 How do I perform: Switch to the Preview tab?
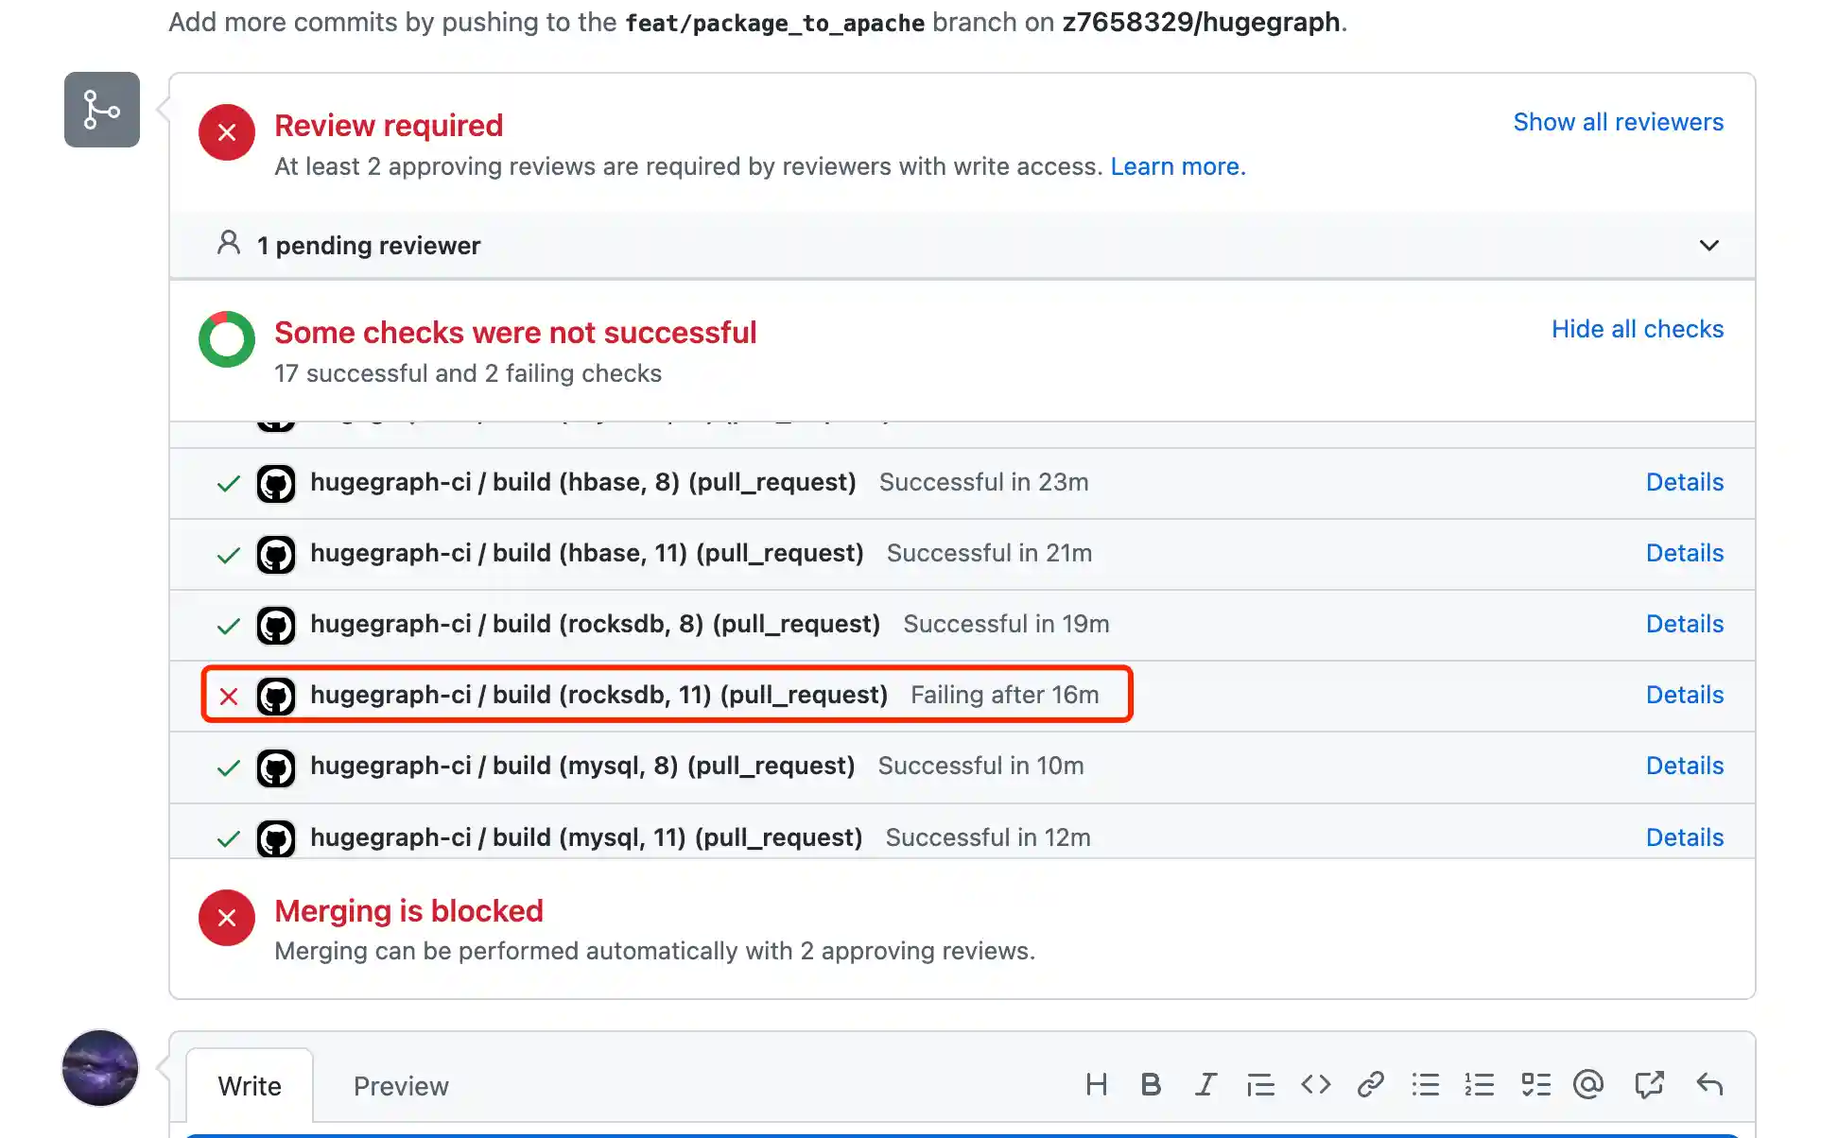[x=401, y=1086]
